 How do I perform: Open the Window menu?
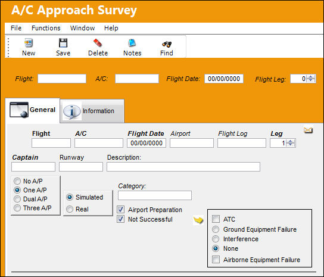tap(82, 28)
